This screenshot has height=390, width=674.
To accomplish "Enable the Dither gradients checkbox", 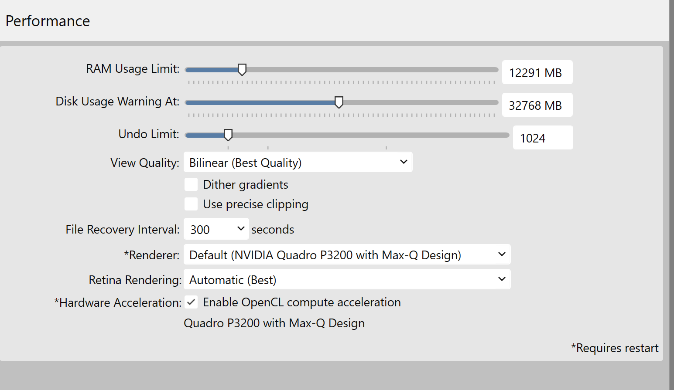I will coord(191,184).
